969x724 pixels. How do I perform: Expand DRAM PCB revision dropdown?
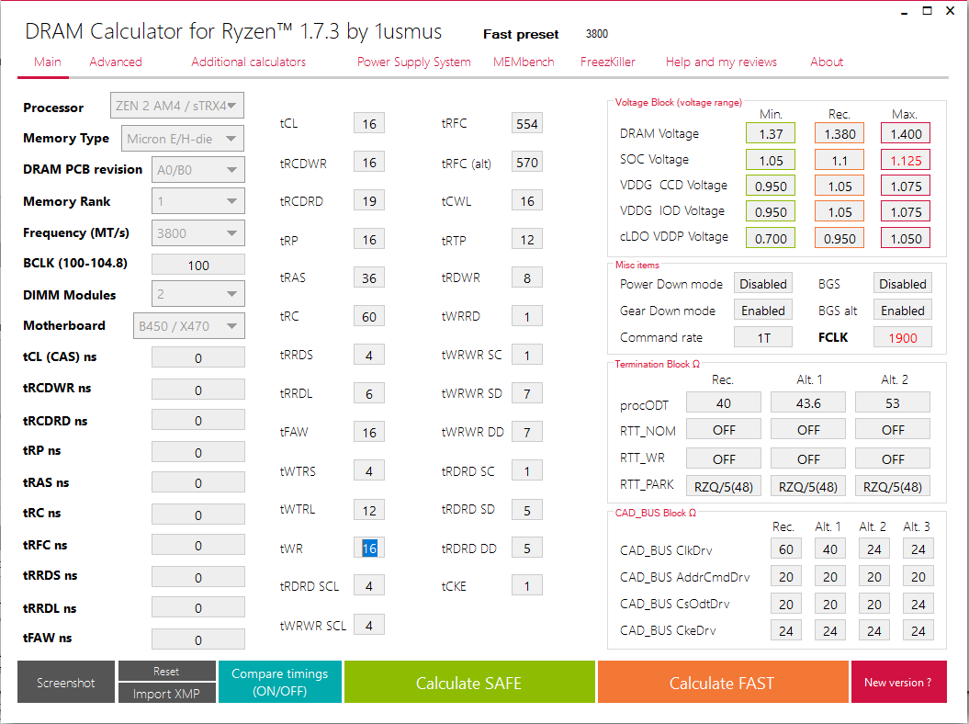coord(197,169)
